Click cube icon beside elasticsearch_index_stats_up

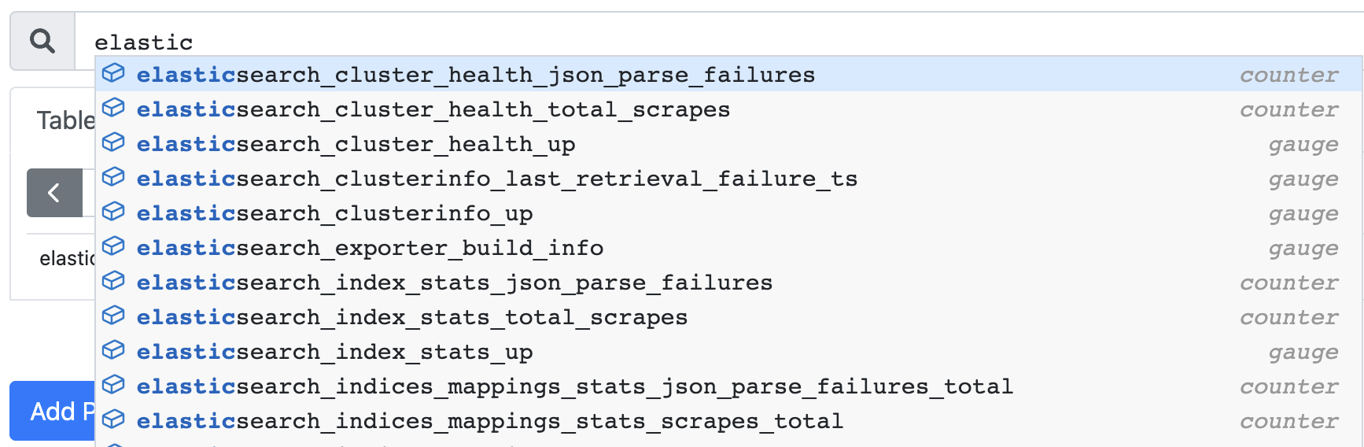pos(113,350)
